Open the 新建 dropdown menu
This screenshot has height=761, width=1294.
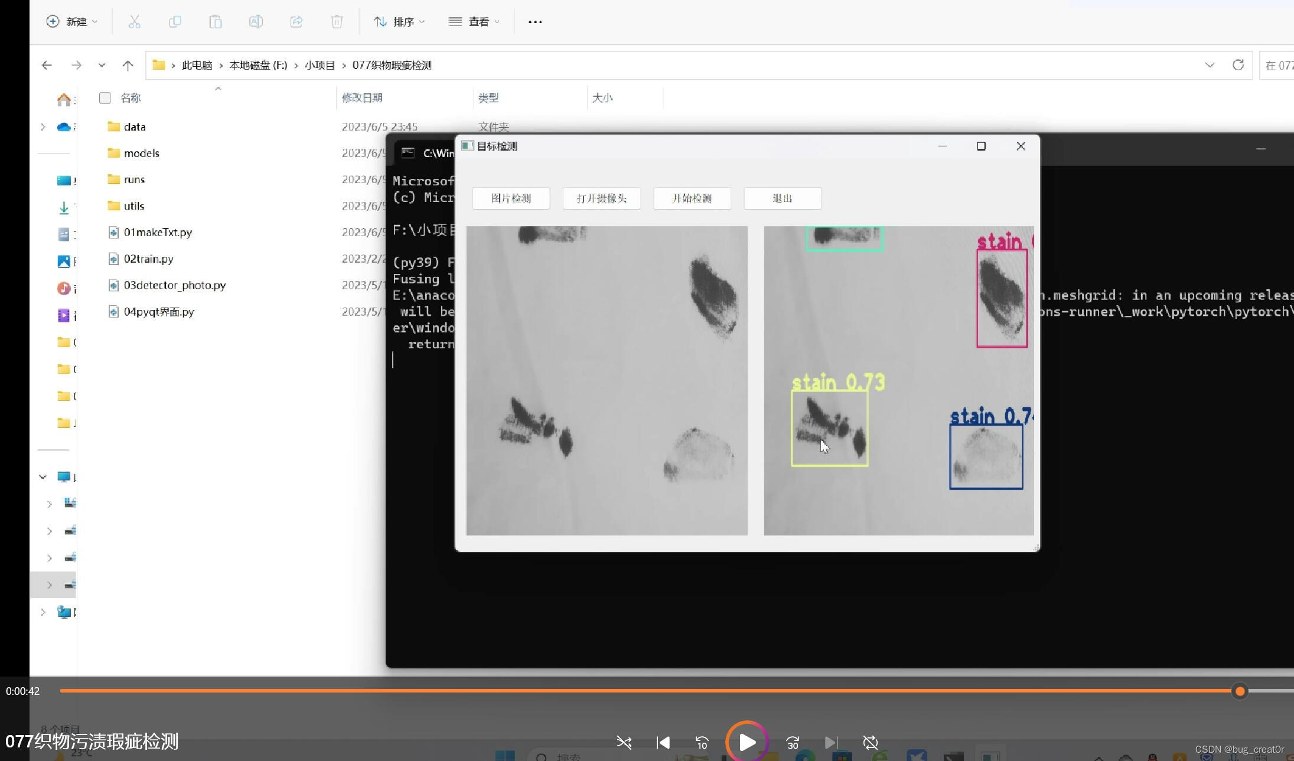72,22
